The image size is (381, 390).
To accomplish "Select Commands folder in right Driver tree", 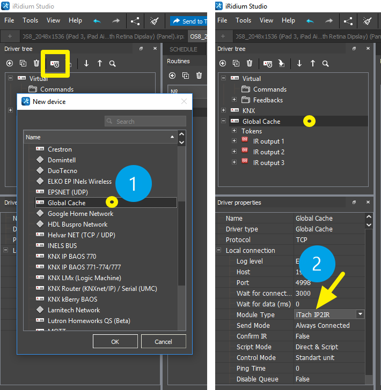I will click(x=270, y=89).
